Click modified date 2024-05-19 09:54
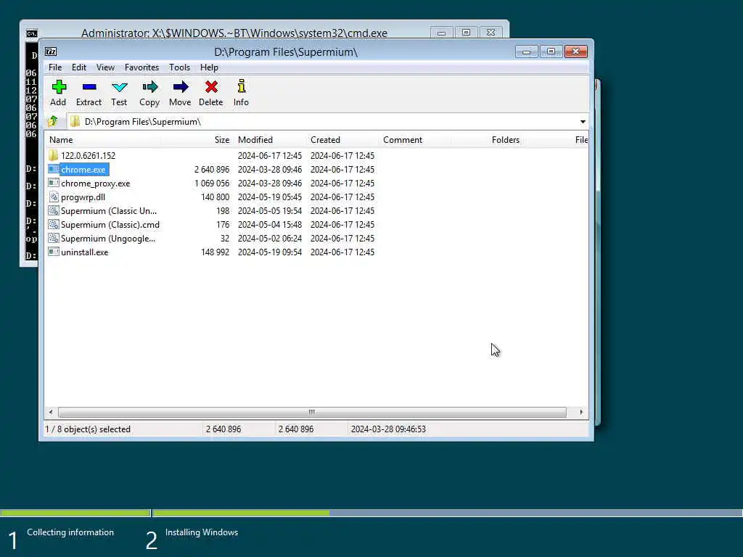 [x=270, y=252]
